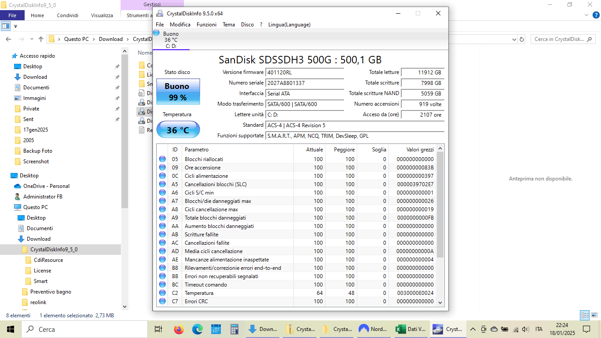601x338 pixels.
Task: Open the Funzioni menu
Action: pos(206,25)
